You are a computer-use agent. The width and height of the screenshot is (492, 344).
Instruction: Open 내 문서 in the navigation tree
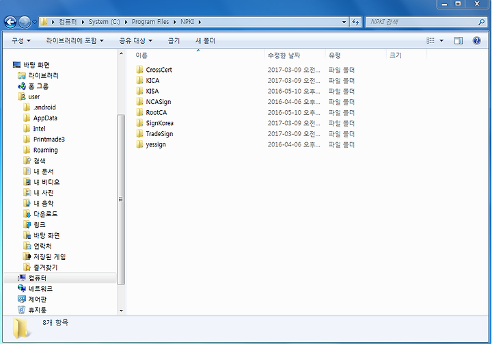43,172
